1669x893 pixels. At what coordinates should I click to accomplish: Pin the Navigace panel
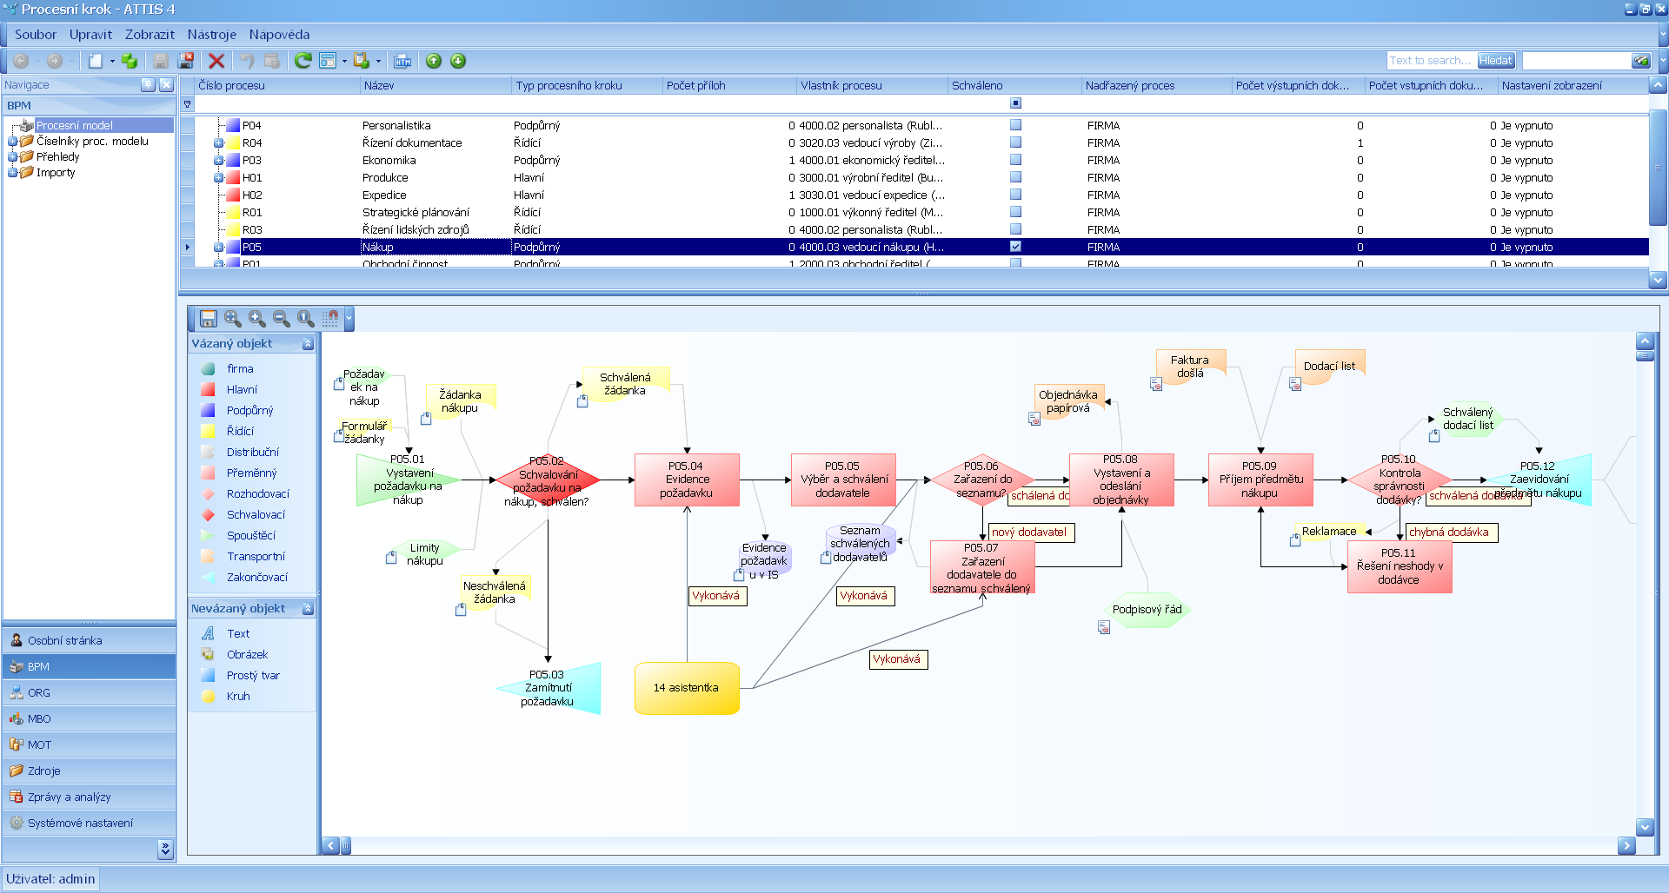(148, 84)
